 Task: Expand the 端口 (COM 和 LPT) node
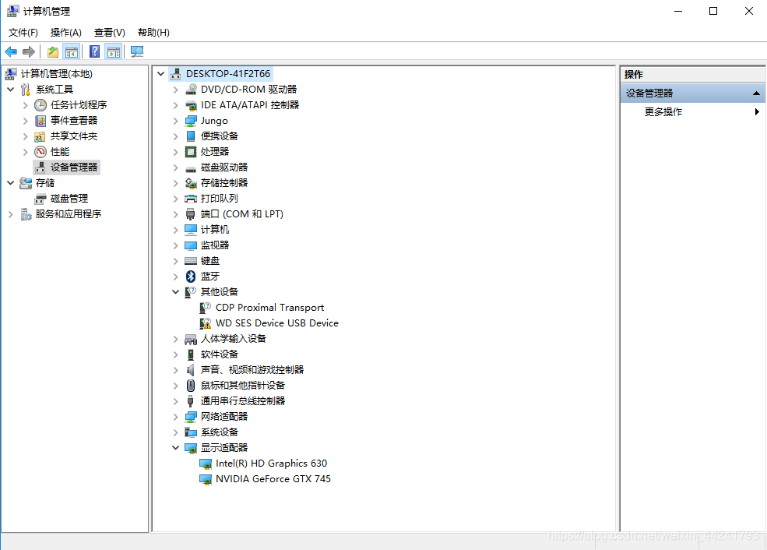point(176,214)
